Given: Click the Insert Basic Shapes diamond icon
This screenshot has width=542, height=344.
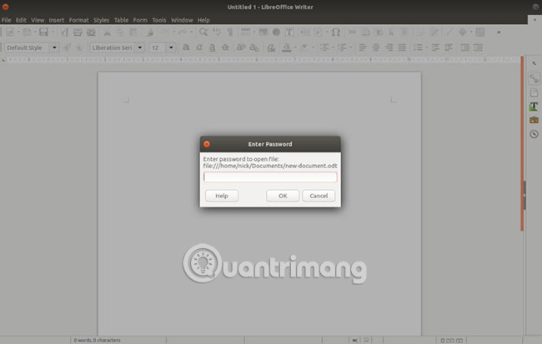Looking at the screenshot, I should pyautogui.click(x=462, y=32).
